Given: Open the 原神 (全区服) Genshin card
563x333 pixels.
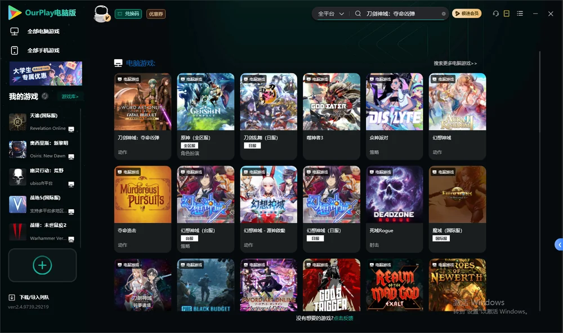Looking at the screenshot, I should pyautogui.click(x=205, y=116).
